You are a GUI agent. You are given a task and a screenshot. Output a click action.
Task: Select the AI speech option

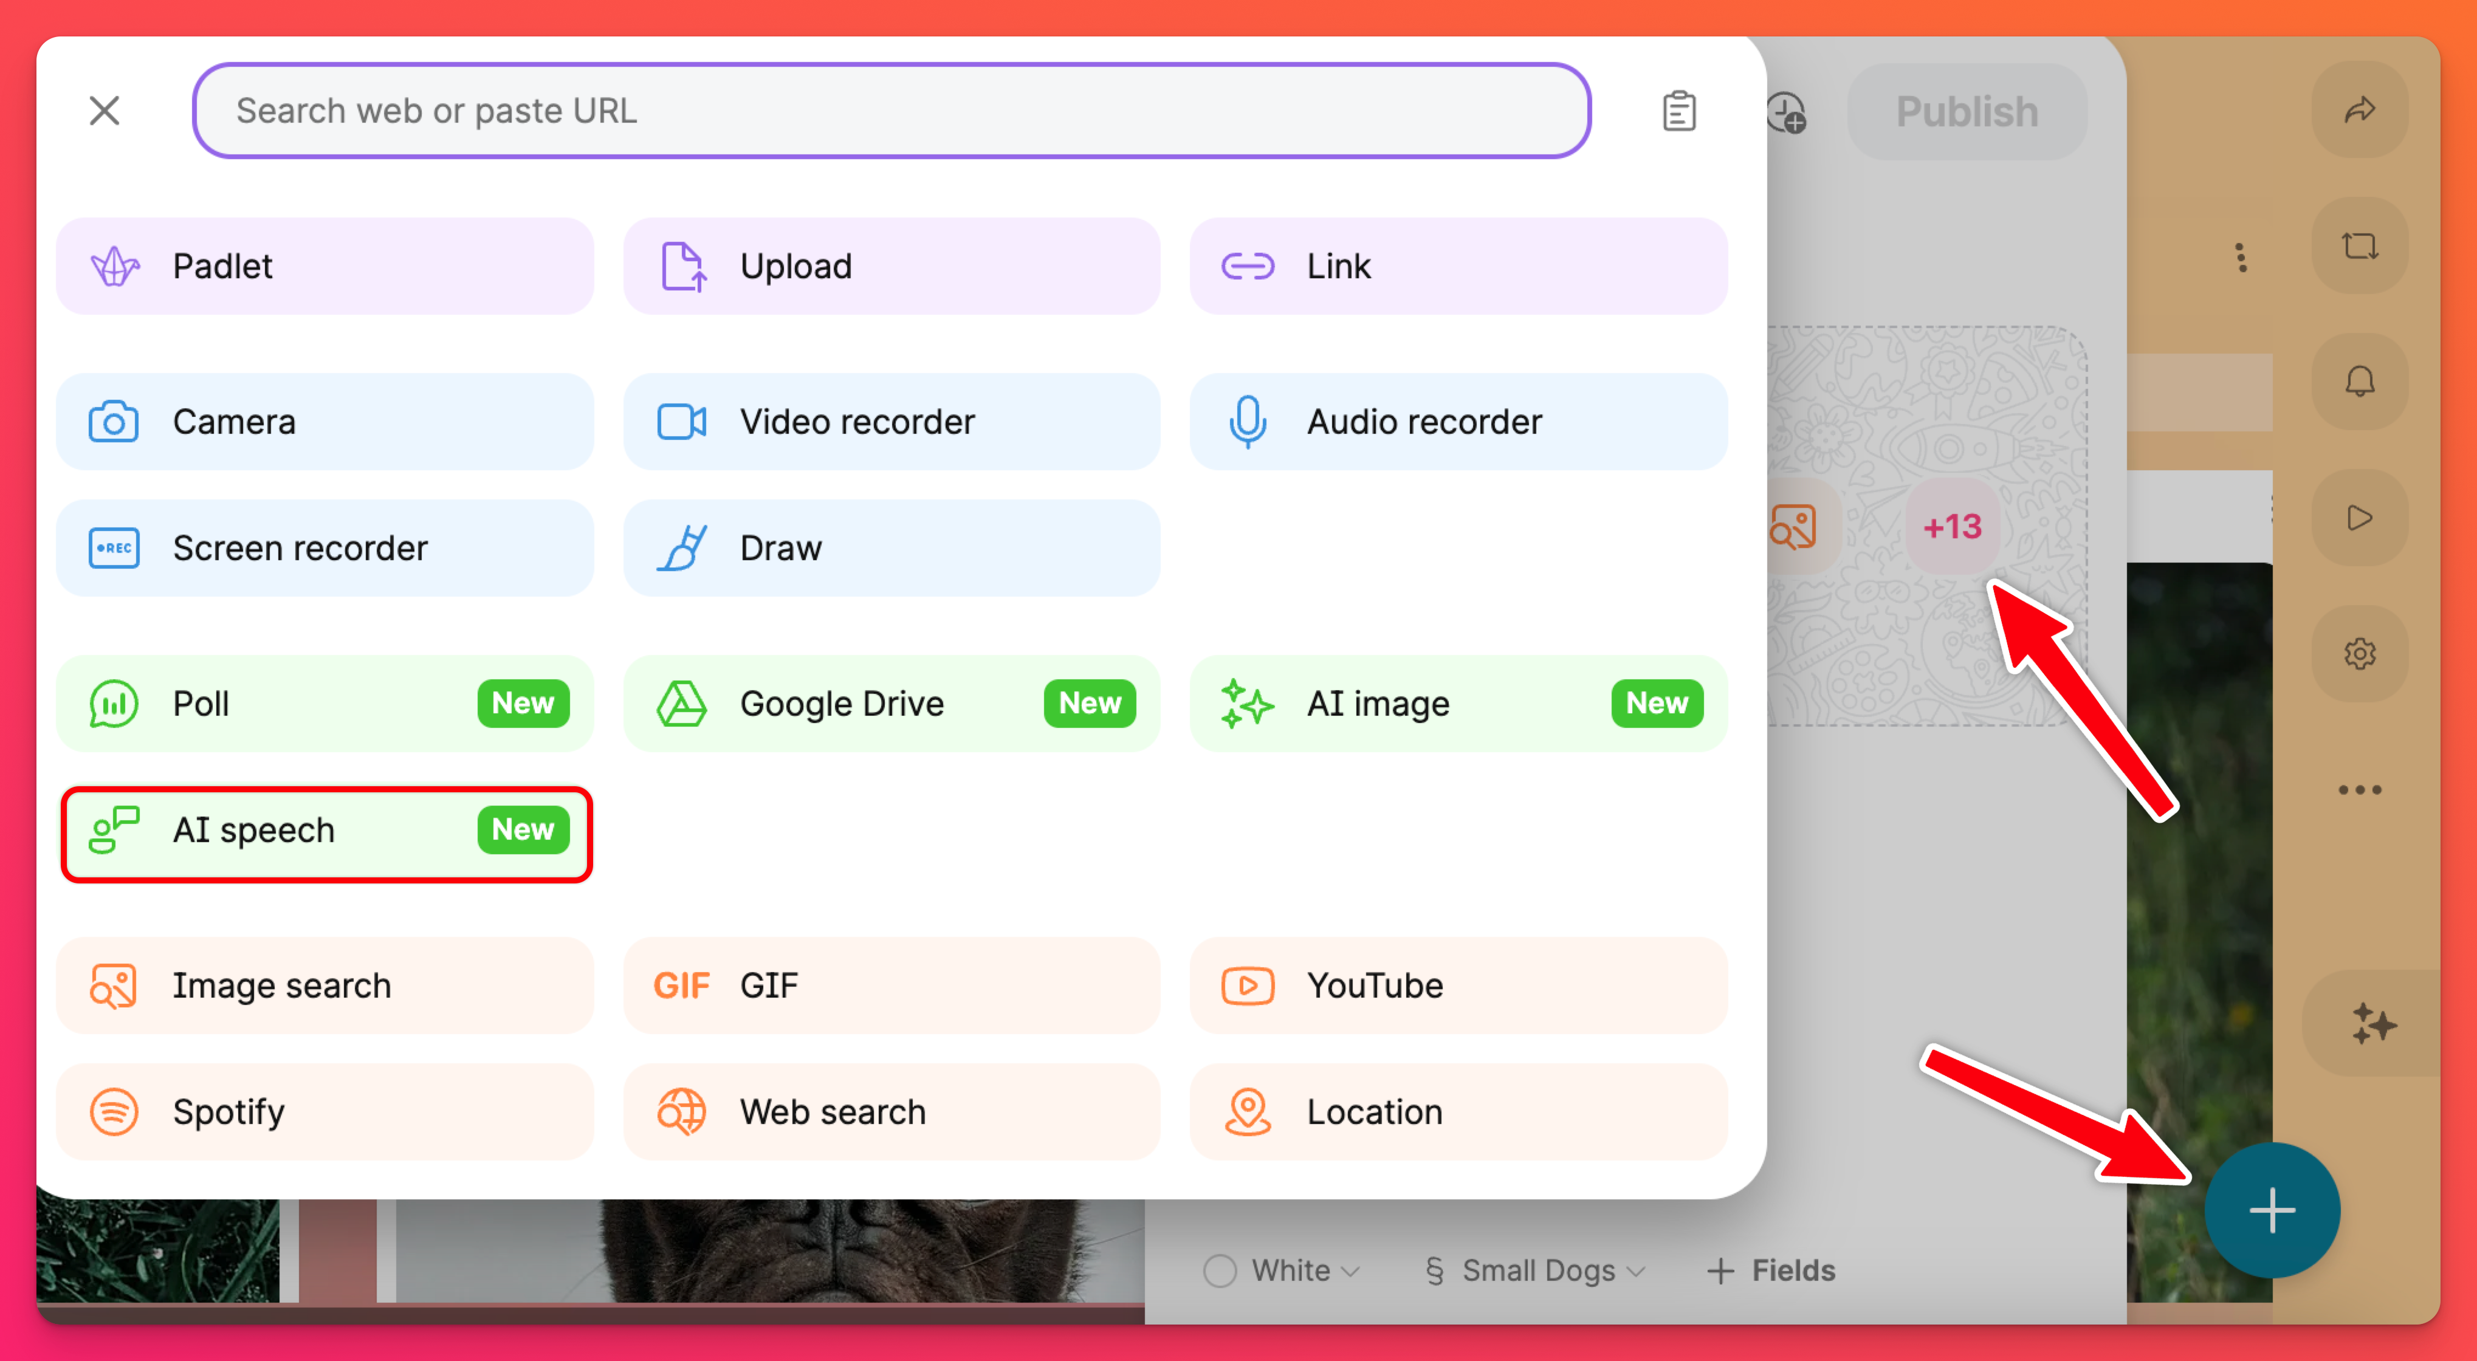(325, 831)
